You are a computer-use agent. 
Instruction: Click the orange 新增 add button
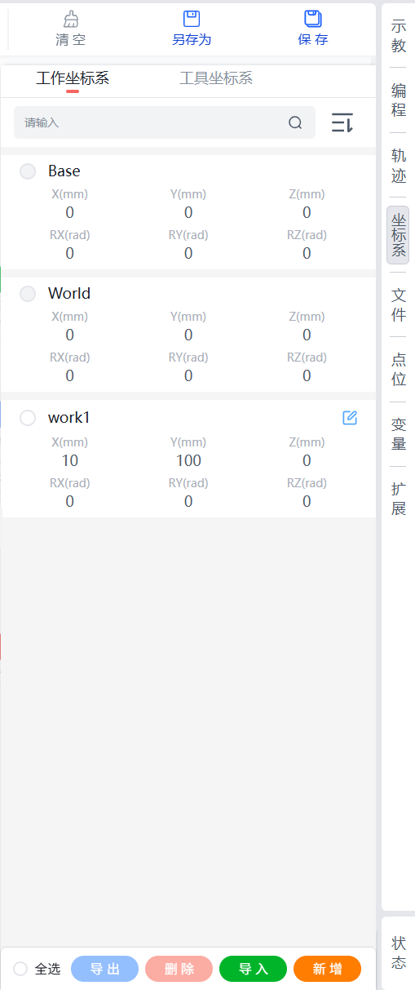tap(328, 969)
